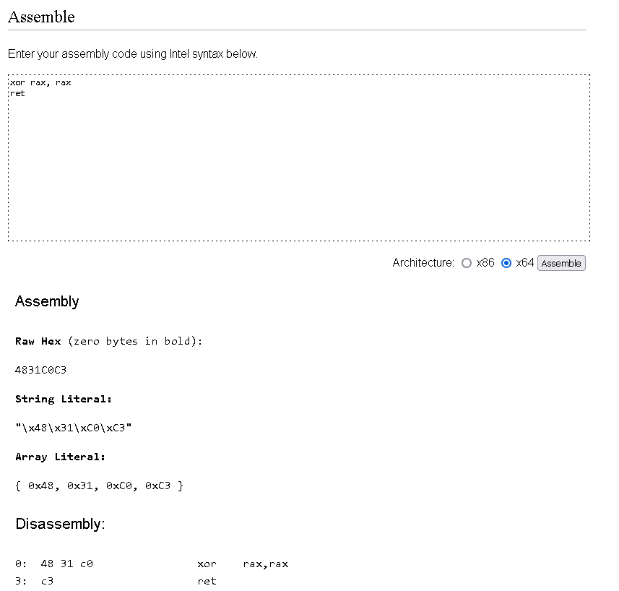Click disassembly bytes '48 31 c0'
The width and height of the screenshot is (619, 591).
pos(66,564)
